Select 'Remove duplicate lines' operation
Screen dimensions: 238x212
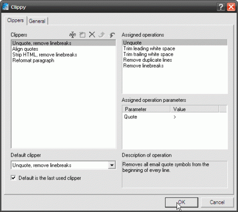[x=175, y=60]
